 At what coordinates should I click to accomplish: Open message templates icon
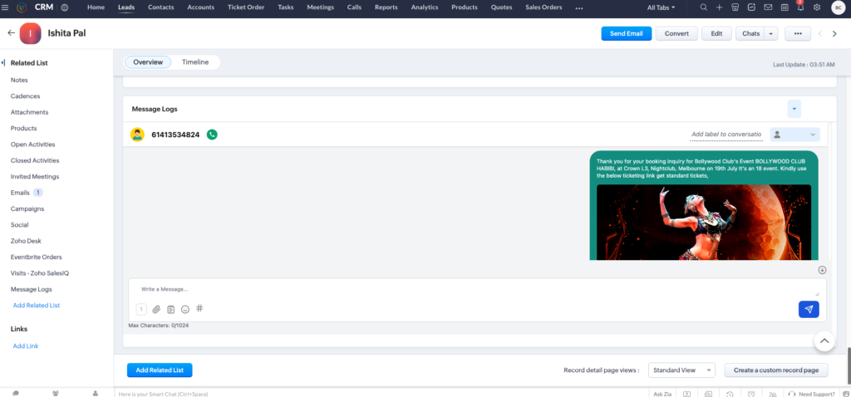171,309
